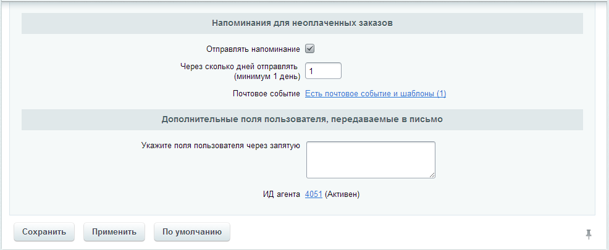609x250 pixels.
Task: Click the 'Отправлять напоминание' label
Action: [253, 49]
